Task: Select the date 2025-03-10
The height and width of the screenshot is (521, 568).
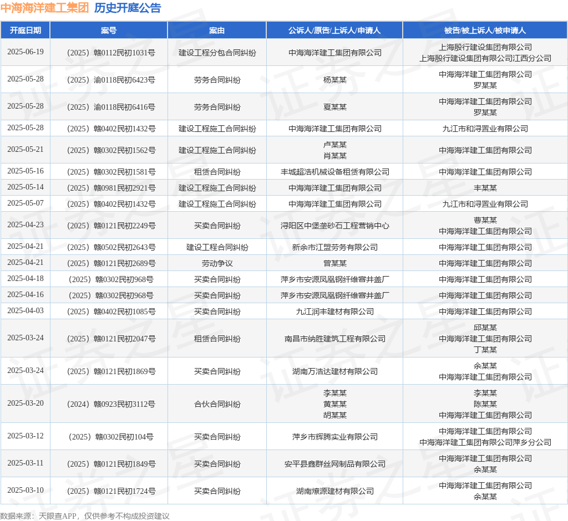Action: tap(26, 490)
